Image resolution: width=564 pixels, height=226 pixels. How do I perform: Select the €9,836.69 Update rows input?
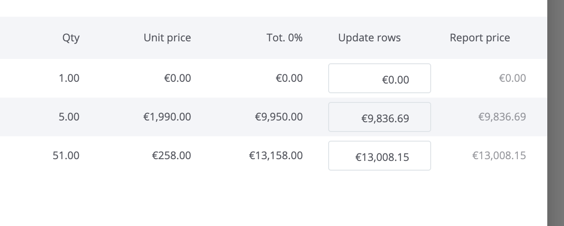click(x=379, y=117)
